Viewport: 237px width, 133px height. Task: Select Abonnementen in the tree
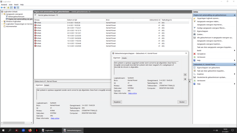pyautogui.click(x=11, y=26)
